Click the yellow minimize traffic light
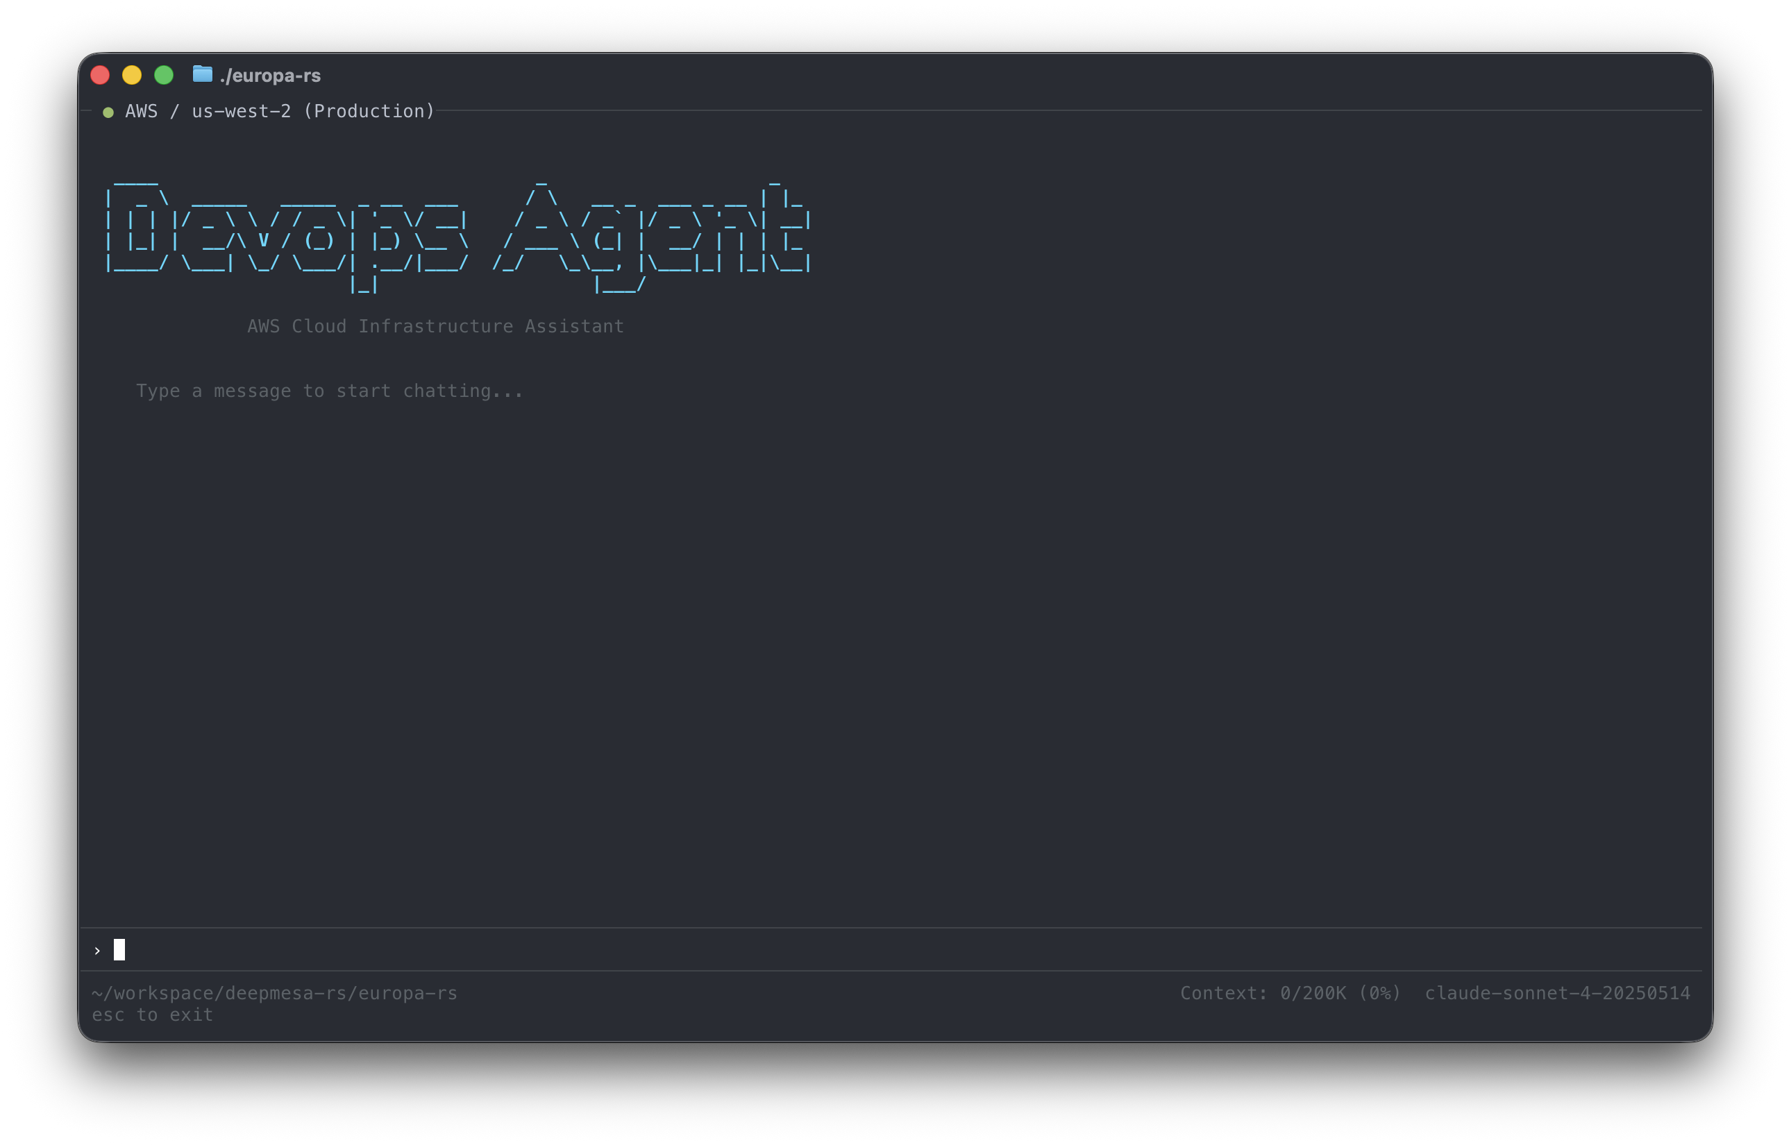 point(132,74)
